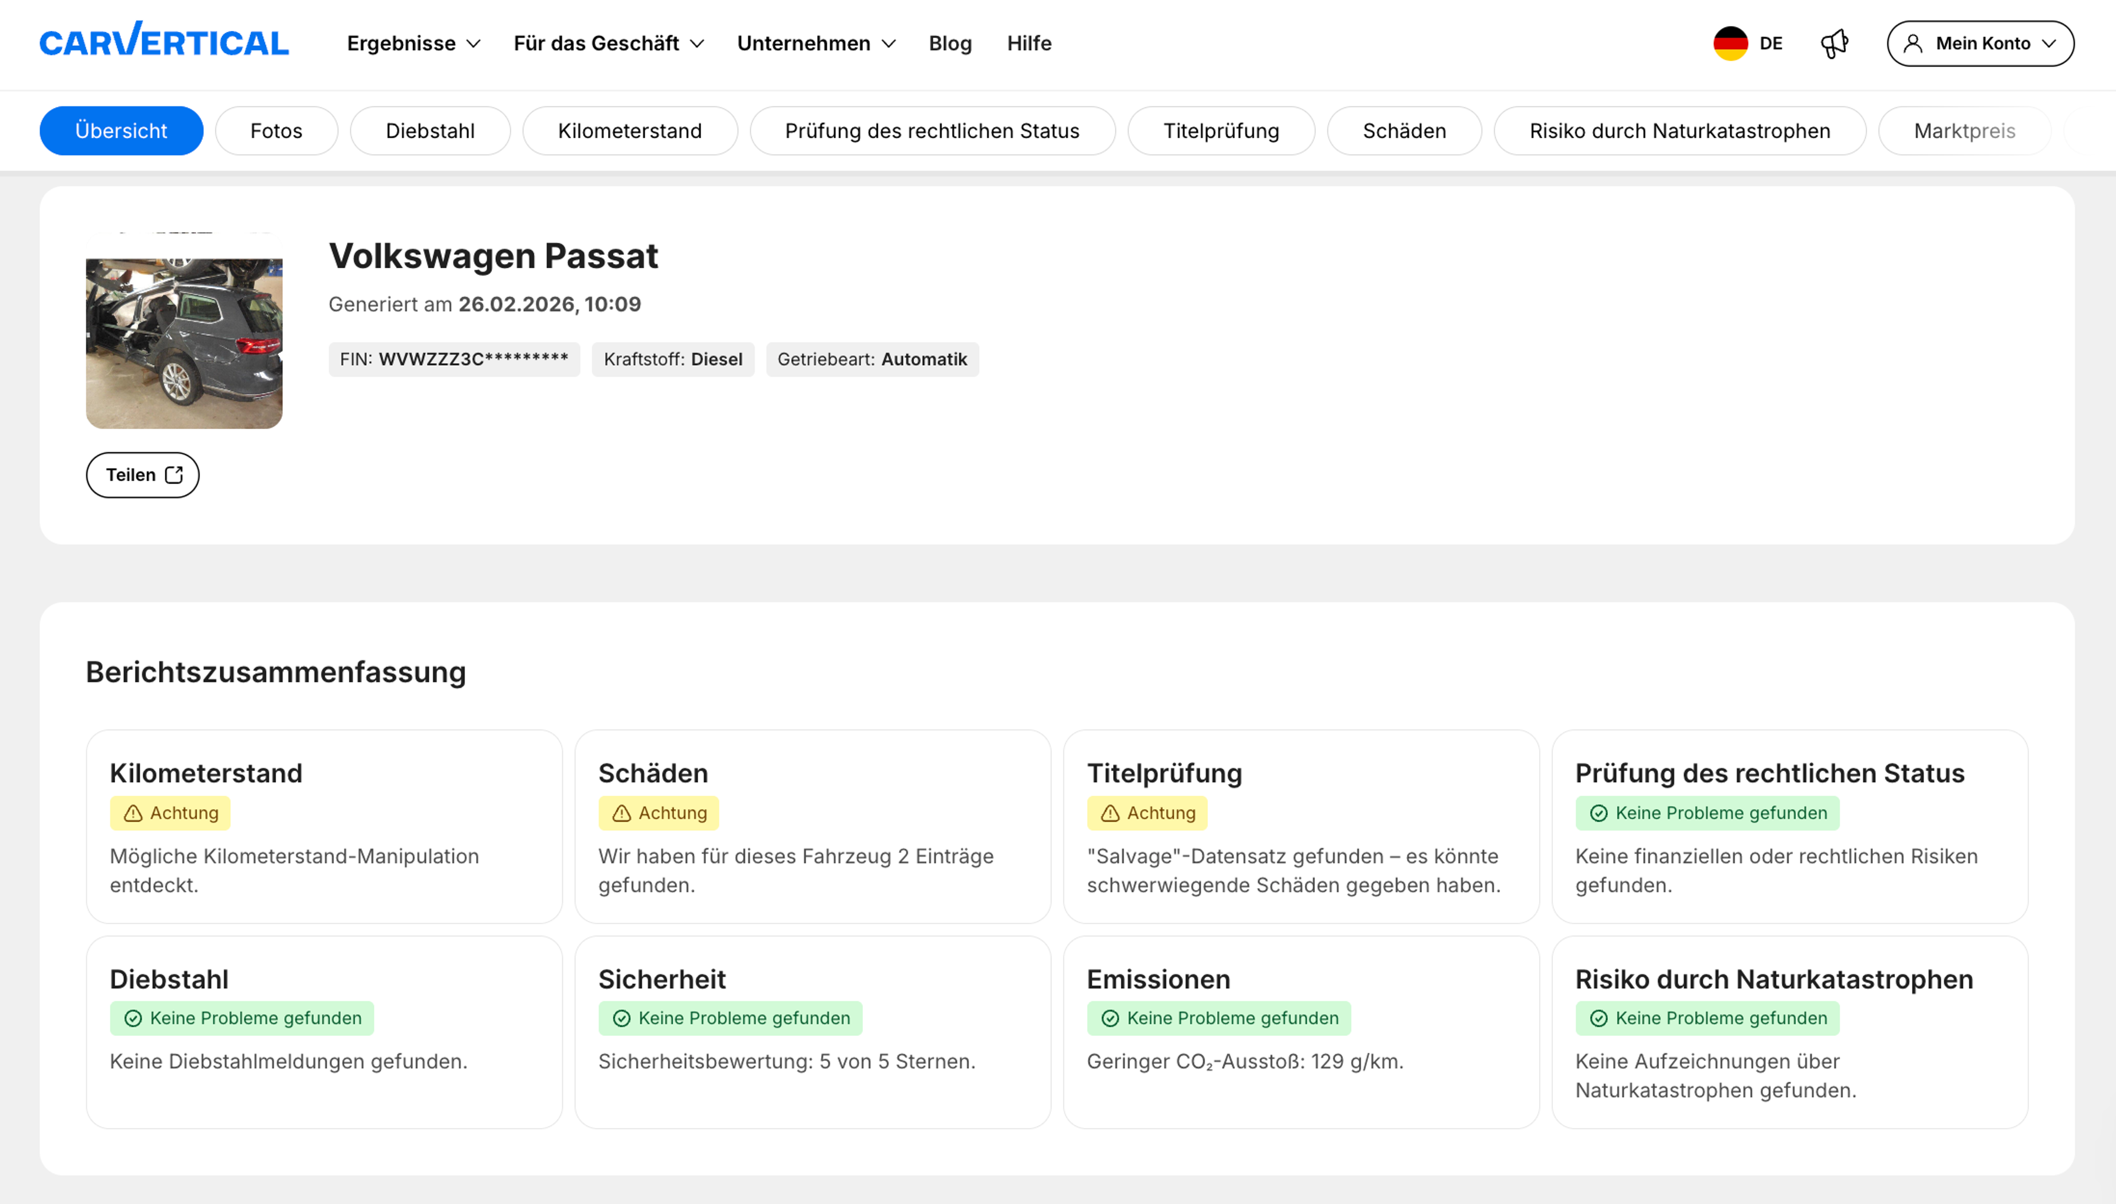Viewport: 2116px width, 1204px height.
Task: Click the check icon under Diebstahl card
Action: coord(132,1019)
